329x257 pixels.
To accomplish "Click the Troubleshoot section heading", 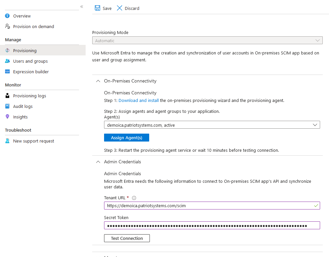I will pos(18,130).
